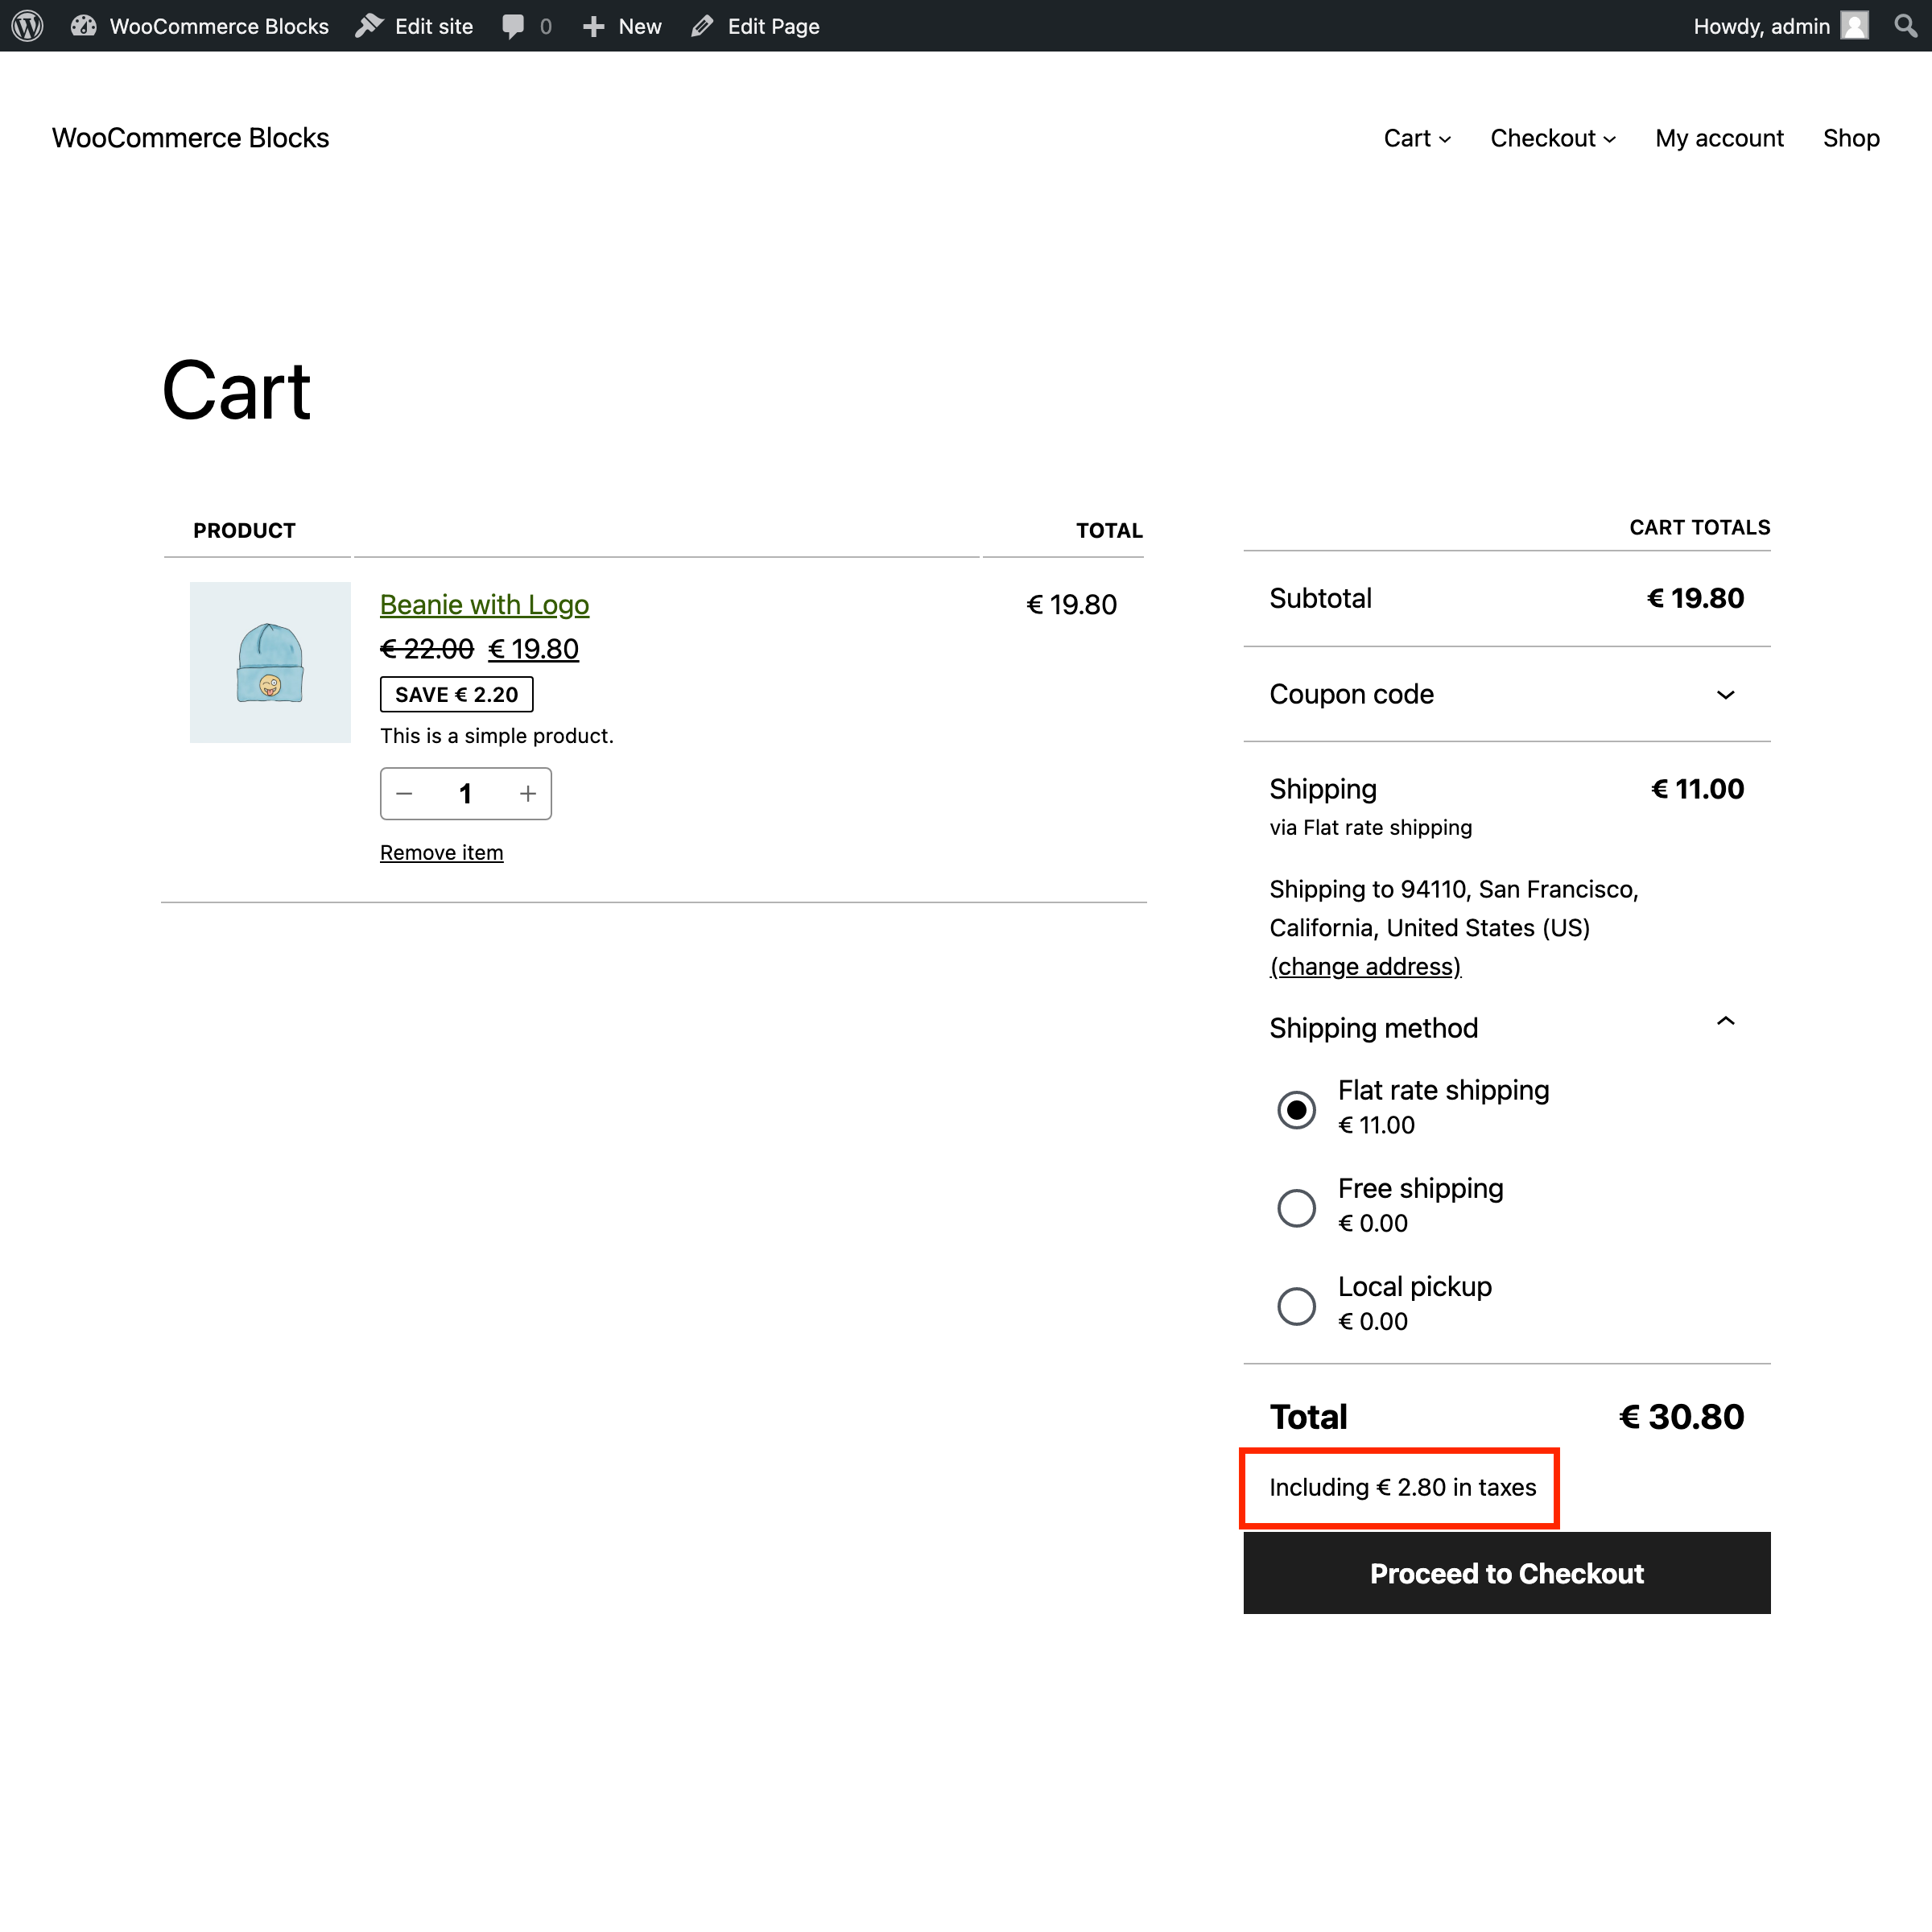The height and width of the screenshot is (1932, 1932).
Task: Open the search magnifier icon
Action: [1906, 26]
